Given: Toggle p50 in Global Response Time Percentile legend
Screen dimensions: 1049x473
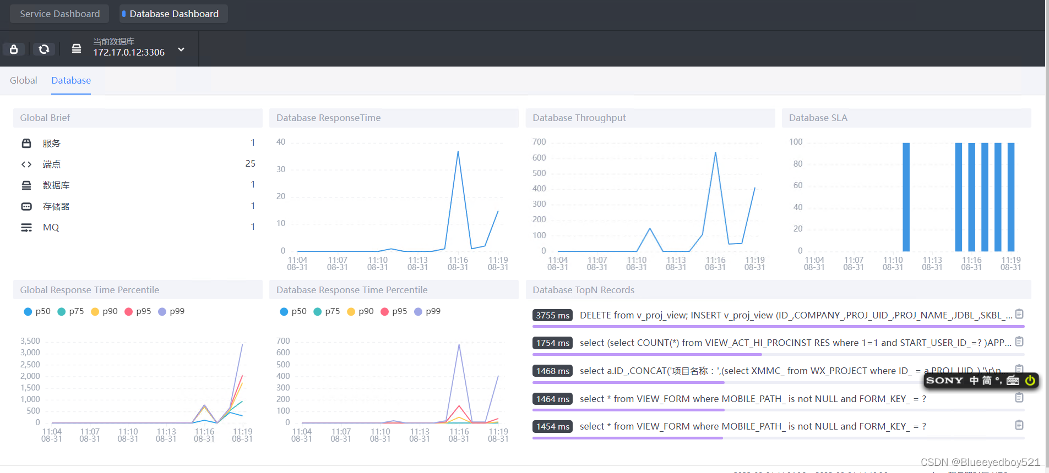Looking at the screenshot, I should pos(37,311).
